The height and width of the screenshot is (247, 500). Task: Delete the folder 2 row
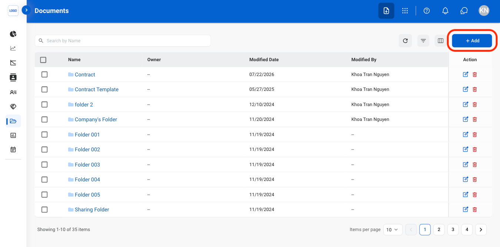click(x=475, y=105)
